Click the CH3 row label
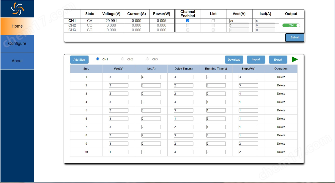The width and height of the screenshot is (335, 183). [72, 30]
